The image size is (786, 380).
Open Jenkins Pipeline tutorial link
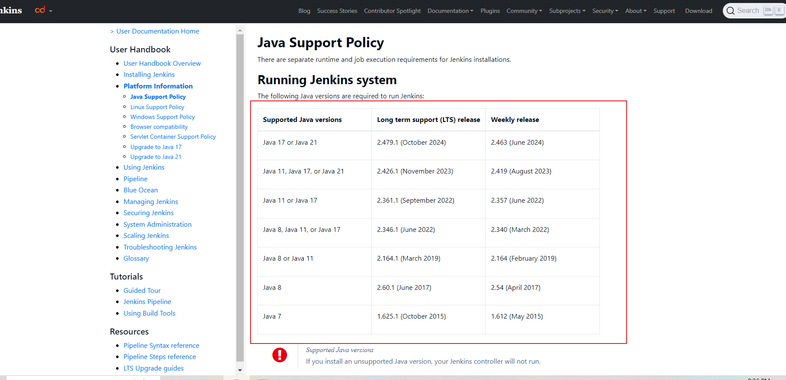tap(147, 302)
